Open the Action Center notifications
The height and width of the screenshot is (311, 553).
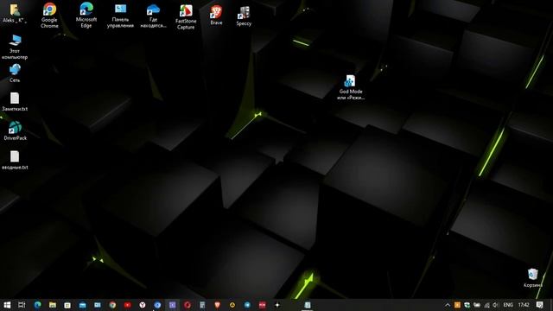coord(539,305)
